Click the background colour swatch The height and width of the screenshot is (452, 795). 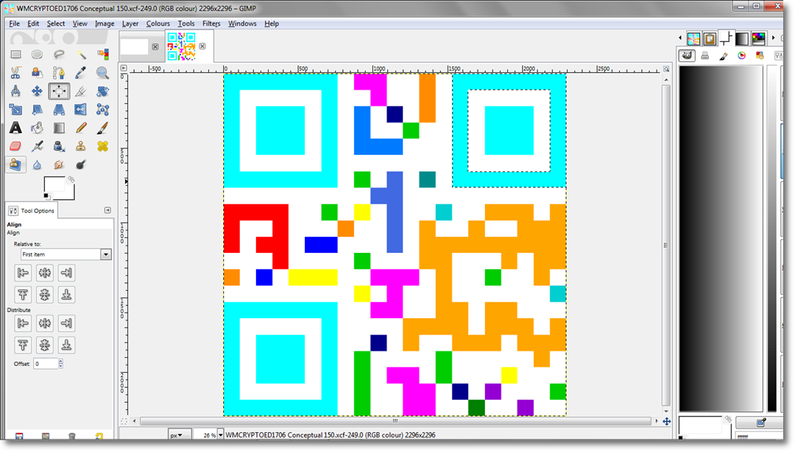point(70,194)
